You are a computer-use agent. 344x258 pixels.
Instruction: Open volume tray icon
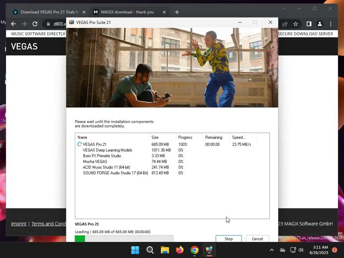[x=301, y=250]
